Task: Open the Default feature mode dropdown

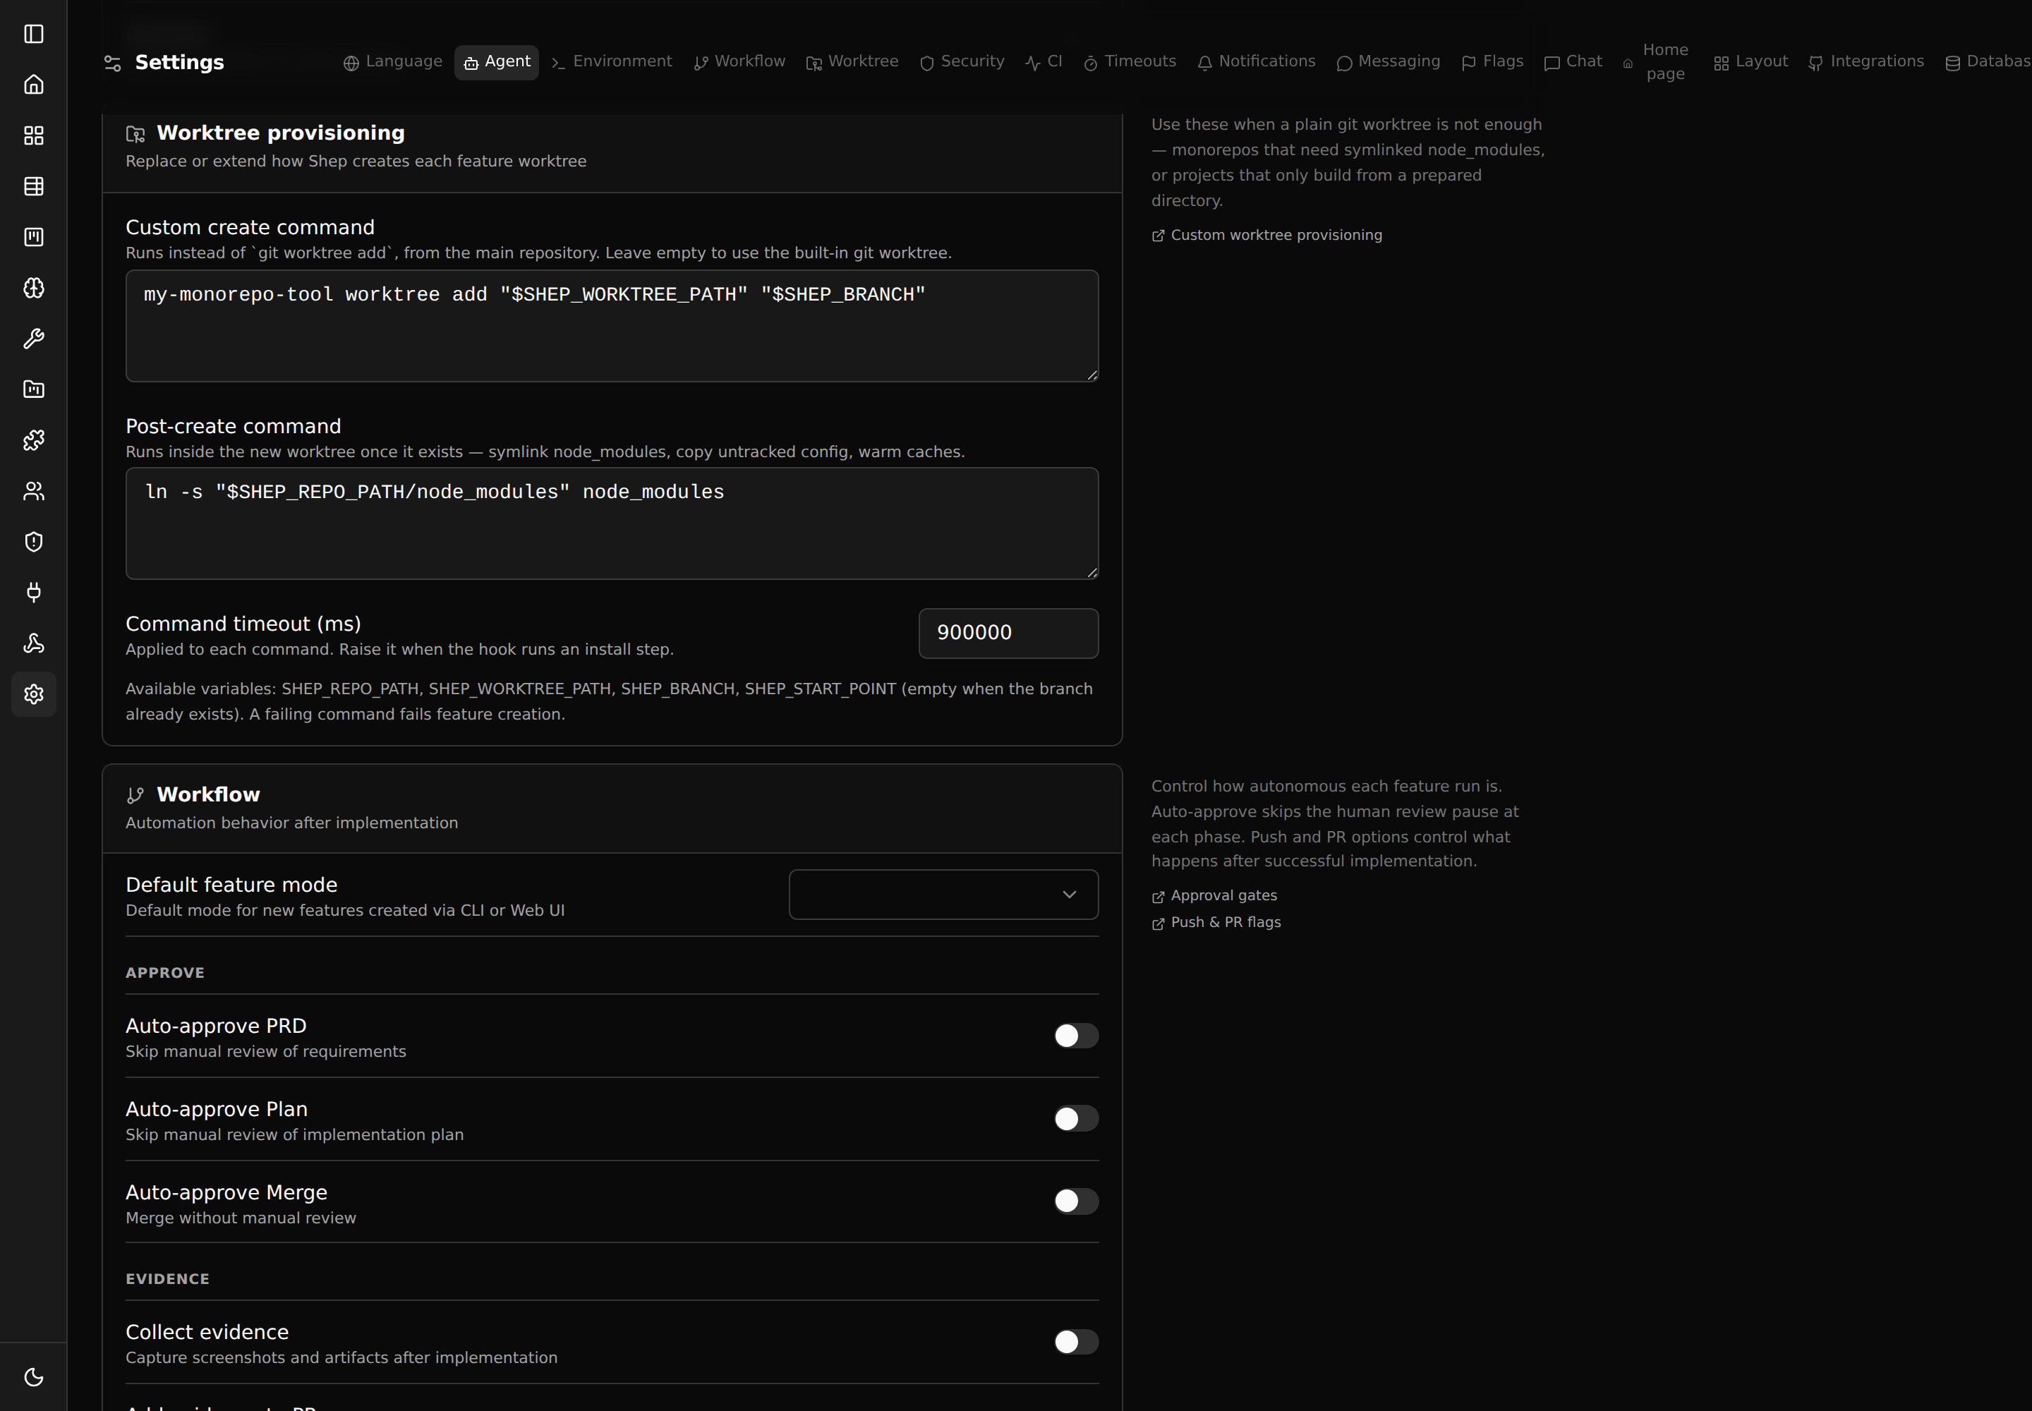Action: [x=943, y=895]
